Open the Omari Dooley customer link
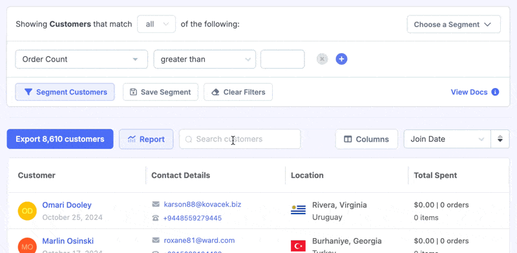Image resolution: width=517 pixels, height=253 pixels. pyautogui.click(x=67, y=205)
